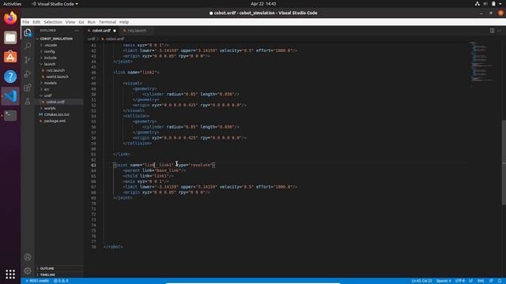Viewport: 506px width, 284px height.
Task: Open the View menu
Action: 70,22
